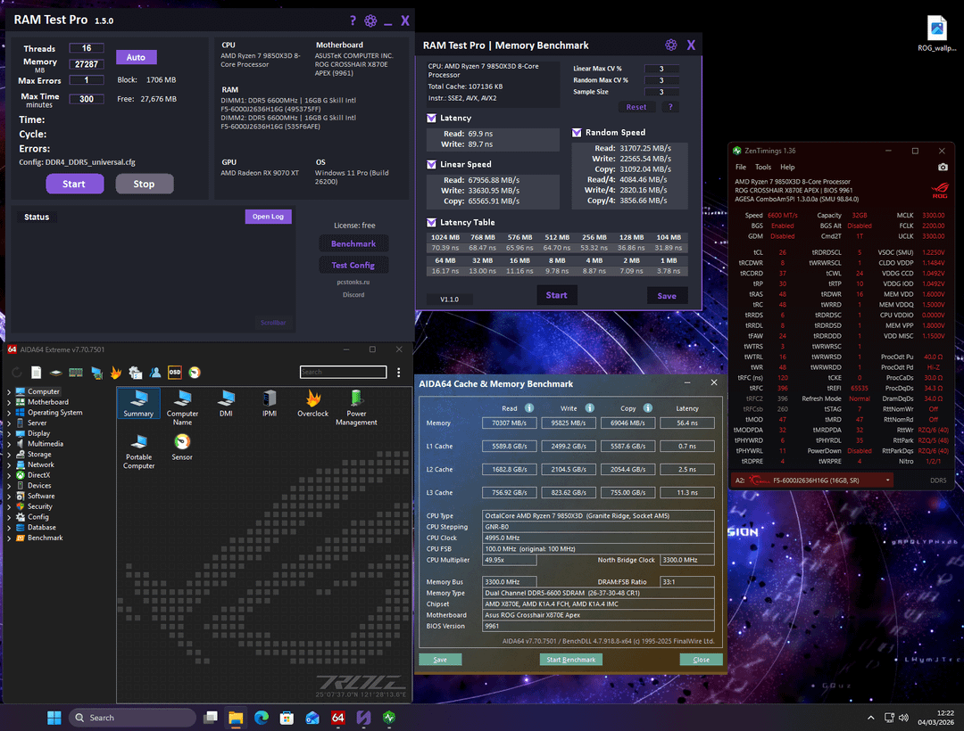Open the File menu in ZenTimings
The width and height of the screenshot is (964, 731).
[741, 167]
